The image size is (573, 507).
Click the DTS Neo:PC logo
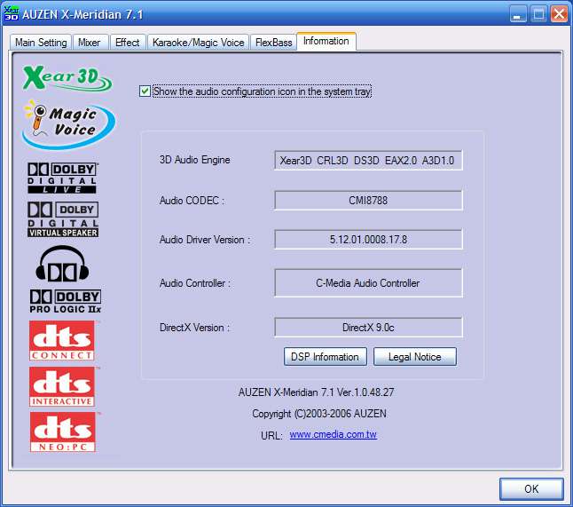click(63, 432)
